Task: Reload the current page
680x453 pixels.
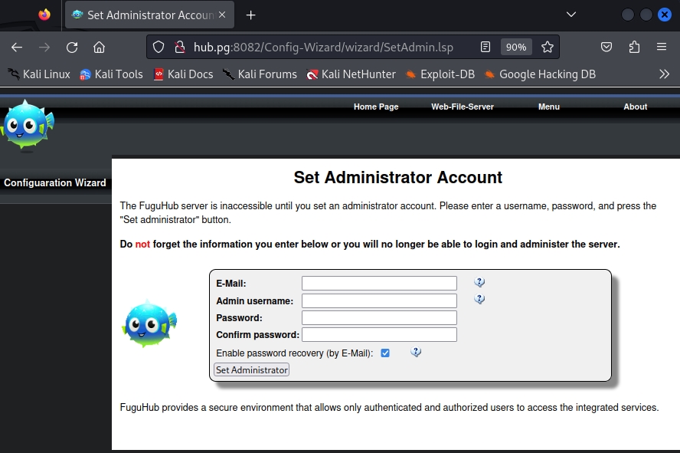Action: click(x=72, y=48)
